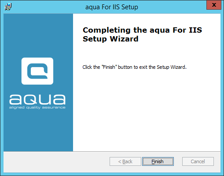Click the "Setup Wizard" heading line
224x176 pixels.
[110, 39]
